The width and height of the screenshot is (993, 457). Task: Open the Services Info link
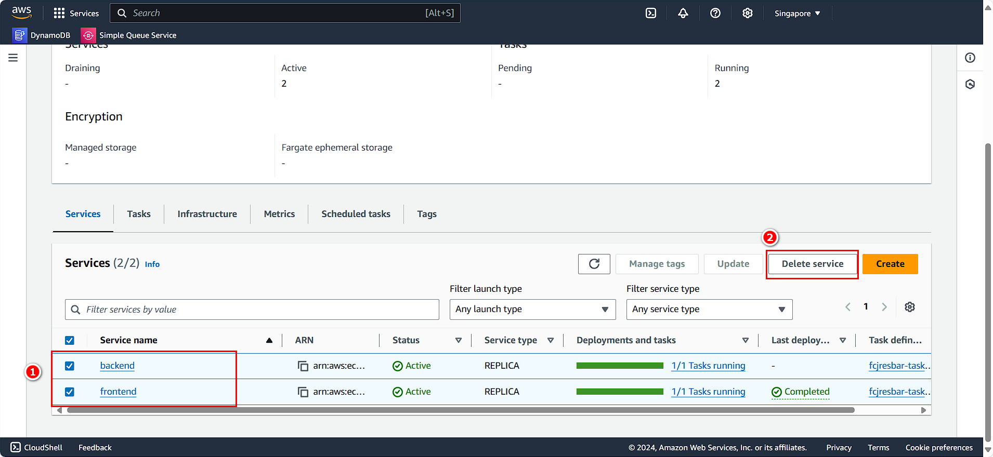coord(152,264)
